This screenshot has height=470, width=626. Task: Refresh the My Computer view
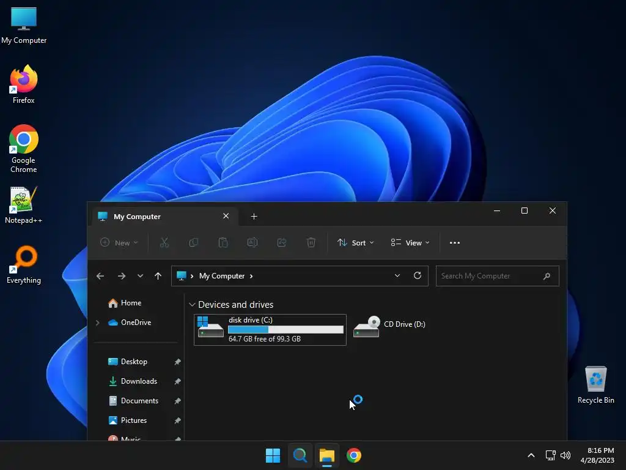click(418, 275)
